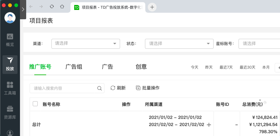Go to the home page icon
This screenshot has width=280, height=136.
tap(62, 7)
